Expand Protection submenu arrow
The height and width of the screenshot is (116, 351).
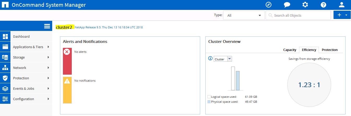48,78
